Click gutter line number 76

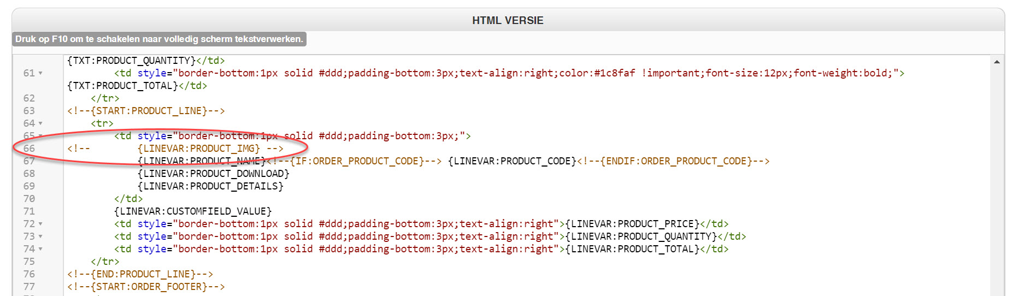[x=29, y=274]
